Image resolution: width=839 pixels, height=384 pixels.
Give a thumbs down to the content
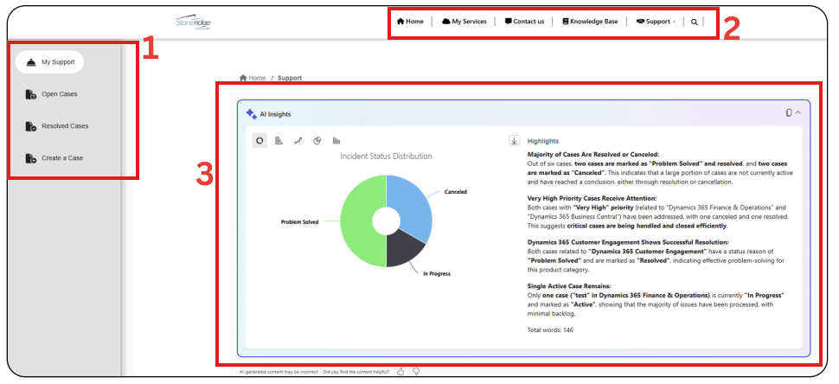pyautogui.click(x=416, y=371)
